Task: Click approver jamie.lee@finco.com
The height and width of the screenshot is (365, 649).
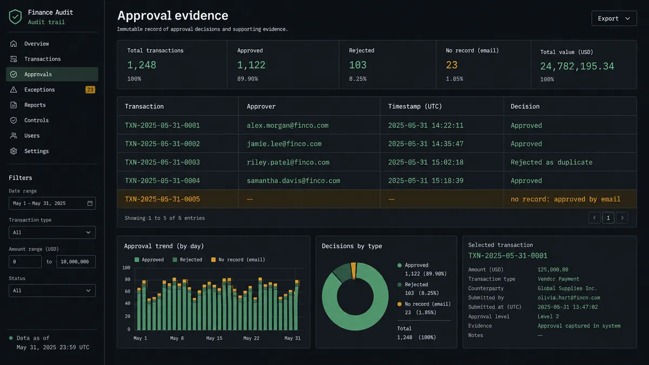Action: click(x=284, y=144)
